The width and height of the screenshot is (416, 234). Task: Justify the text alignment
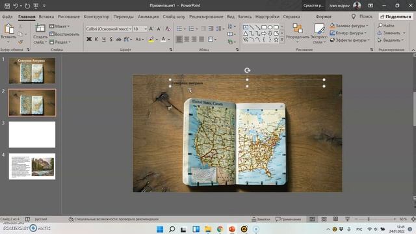point(201,39)
